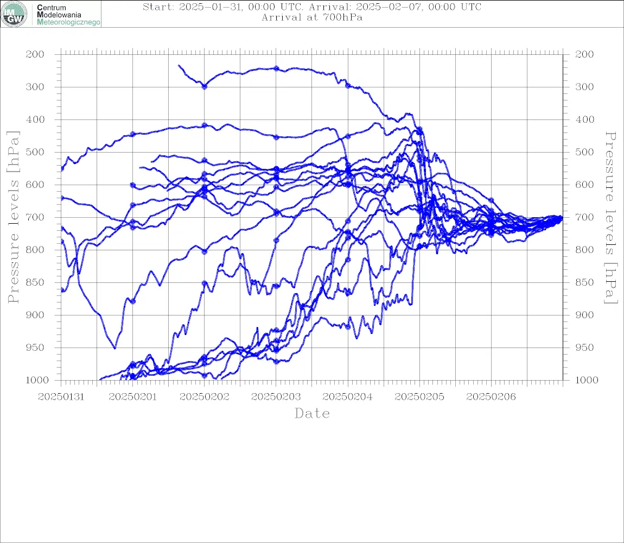
Task: Click trajectory marker near 300 hPa on 20250202
Action: (x=205, y=86)
